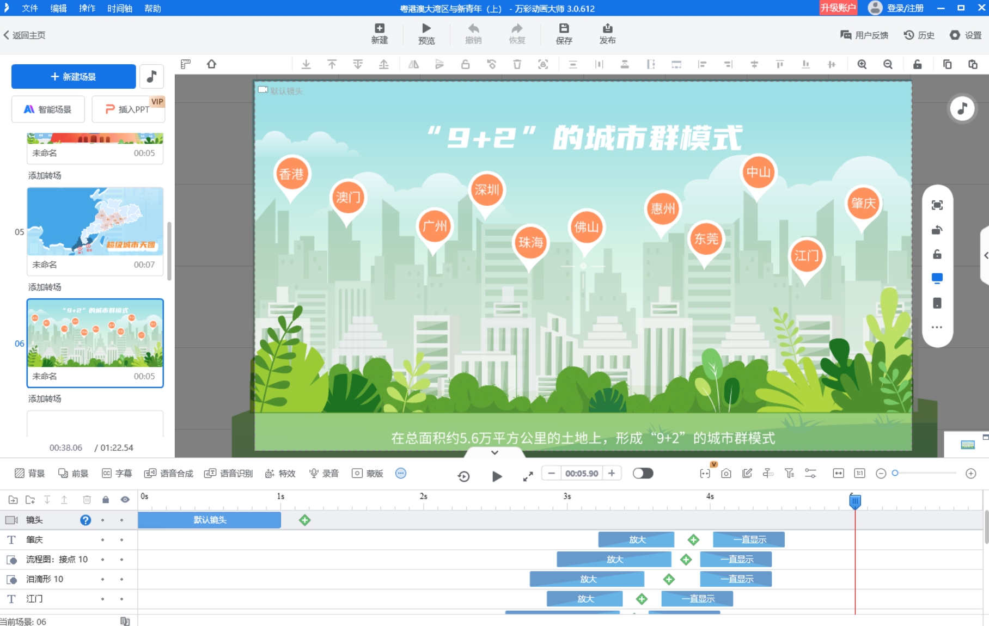Click 添加转场 below scene 05
The height and width of the screenshot is (626, 989).
(x=45, y=287)
